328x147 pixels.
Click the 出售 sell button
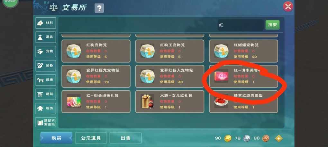pyautogui.click(x=125, y=138)
